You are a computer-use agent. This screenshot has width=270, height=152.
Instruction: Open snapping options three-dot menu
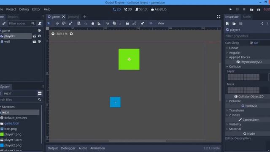pos(120,23)
